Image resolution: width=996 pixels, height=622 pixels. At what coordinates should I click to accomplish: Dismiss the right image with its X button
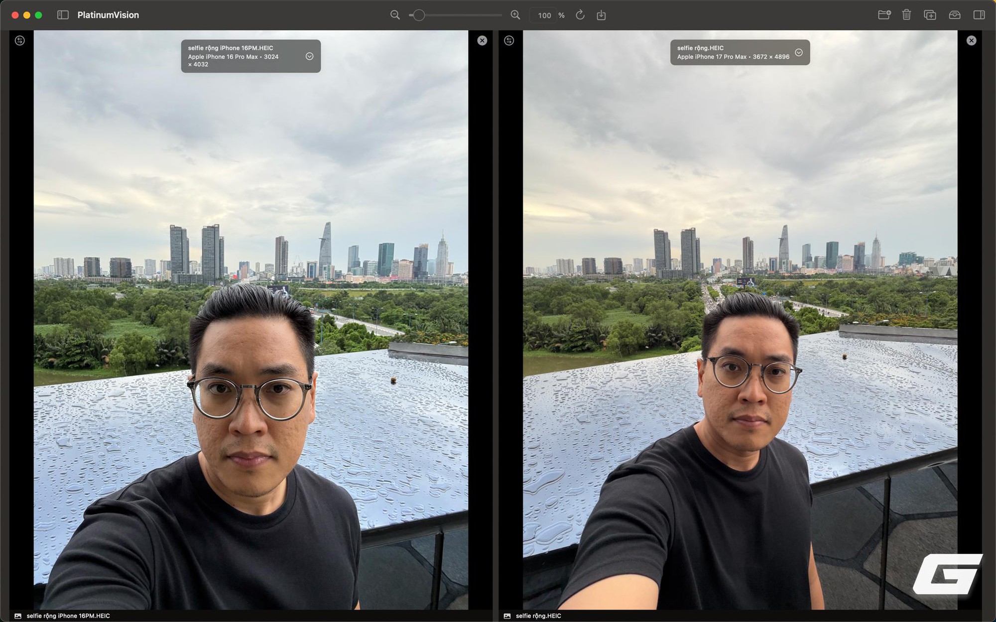point(971,40)
